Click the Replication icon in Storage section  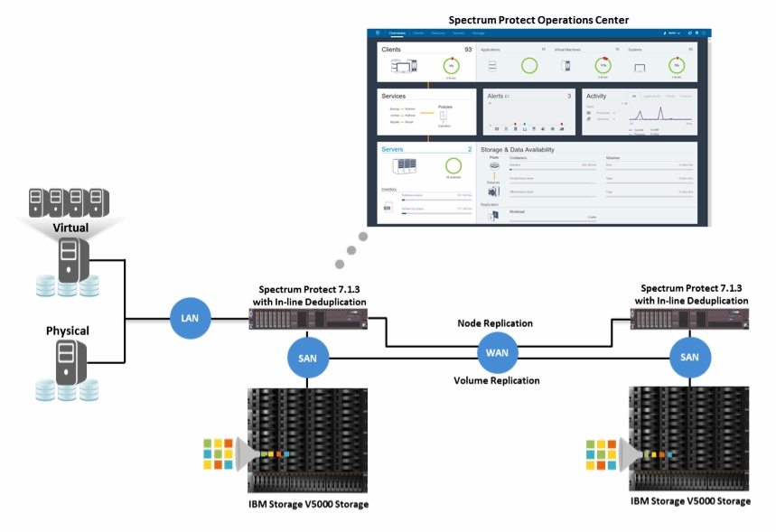[493, 216]
